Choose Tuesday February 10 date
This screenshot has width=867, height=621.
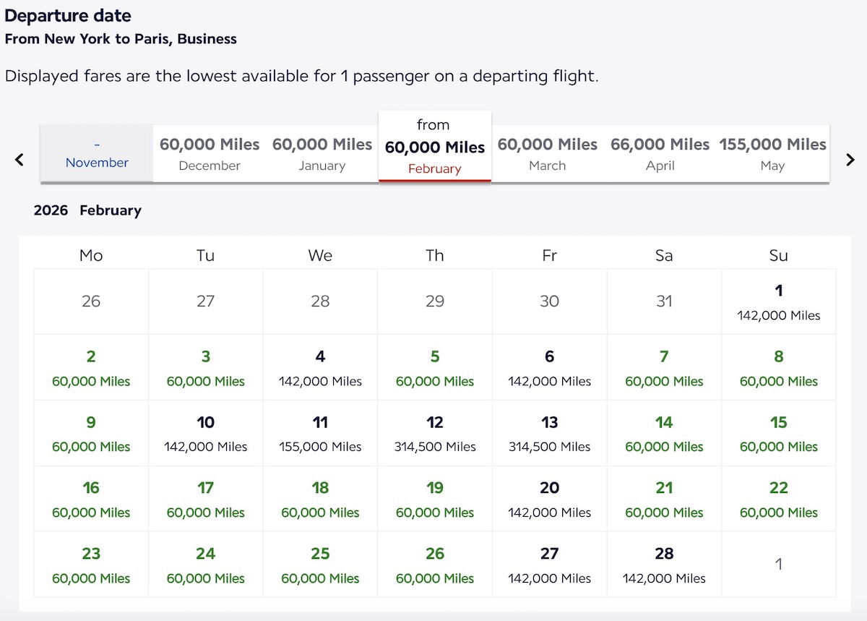(x=205, y=433)
